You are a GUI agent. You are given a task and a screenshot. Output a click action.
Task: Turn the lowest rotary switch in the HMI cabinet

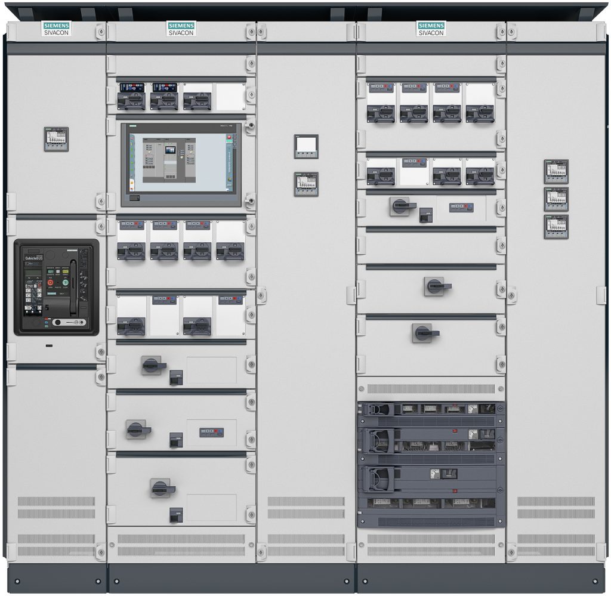tap(161, 488)
